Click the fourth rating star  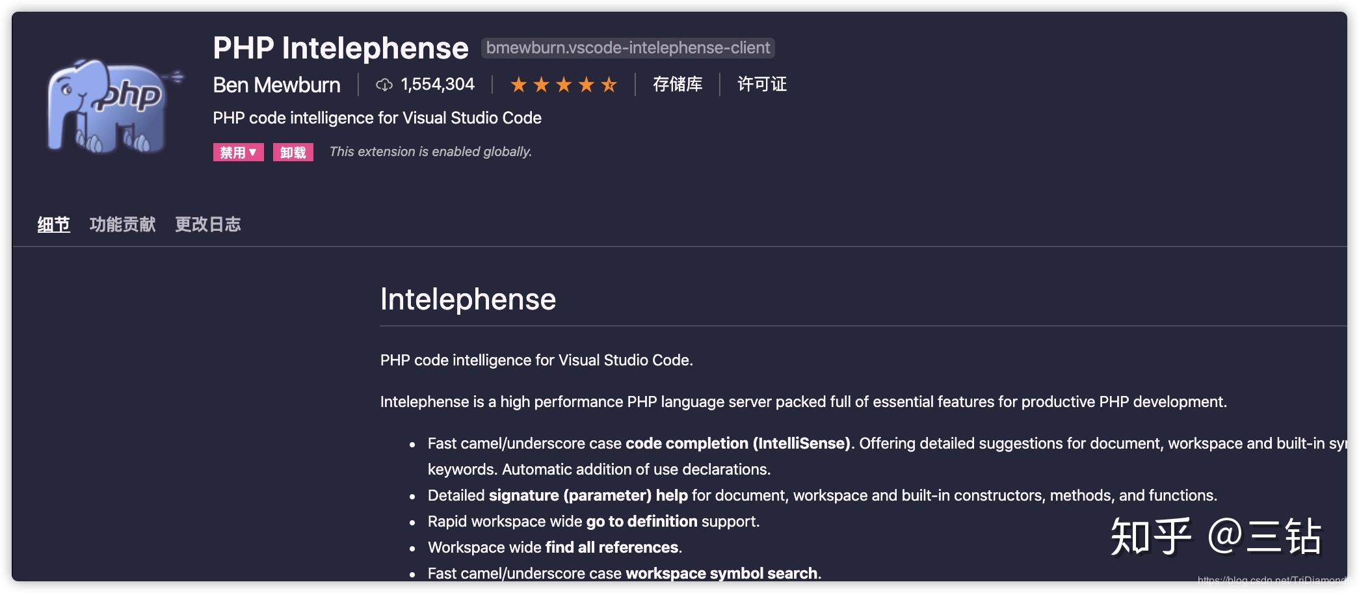(587, 84)
